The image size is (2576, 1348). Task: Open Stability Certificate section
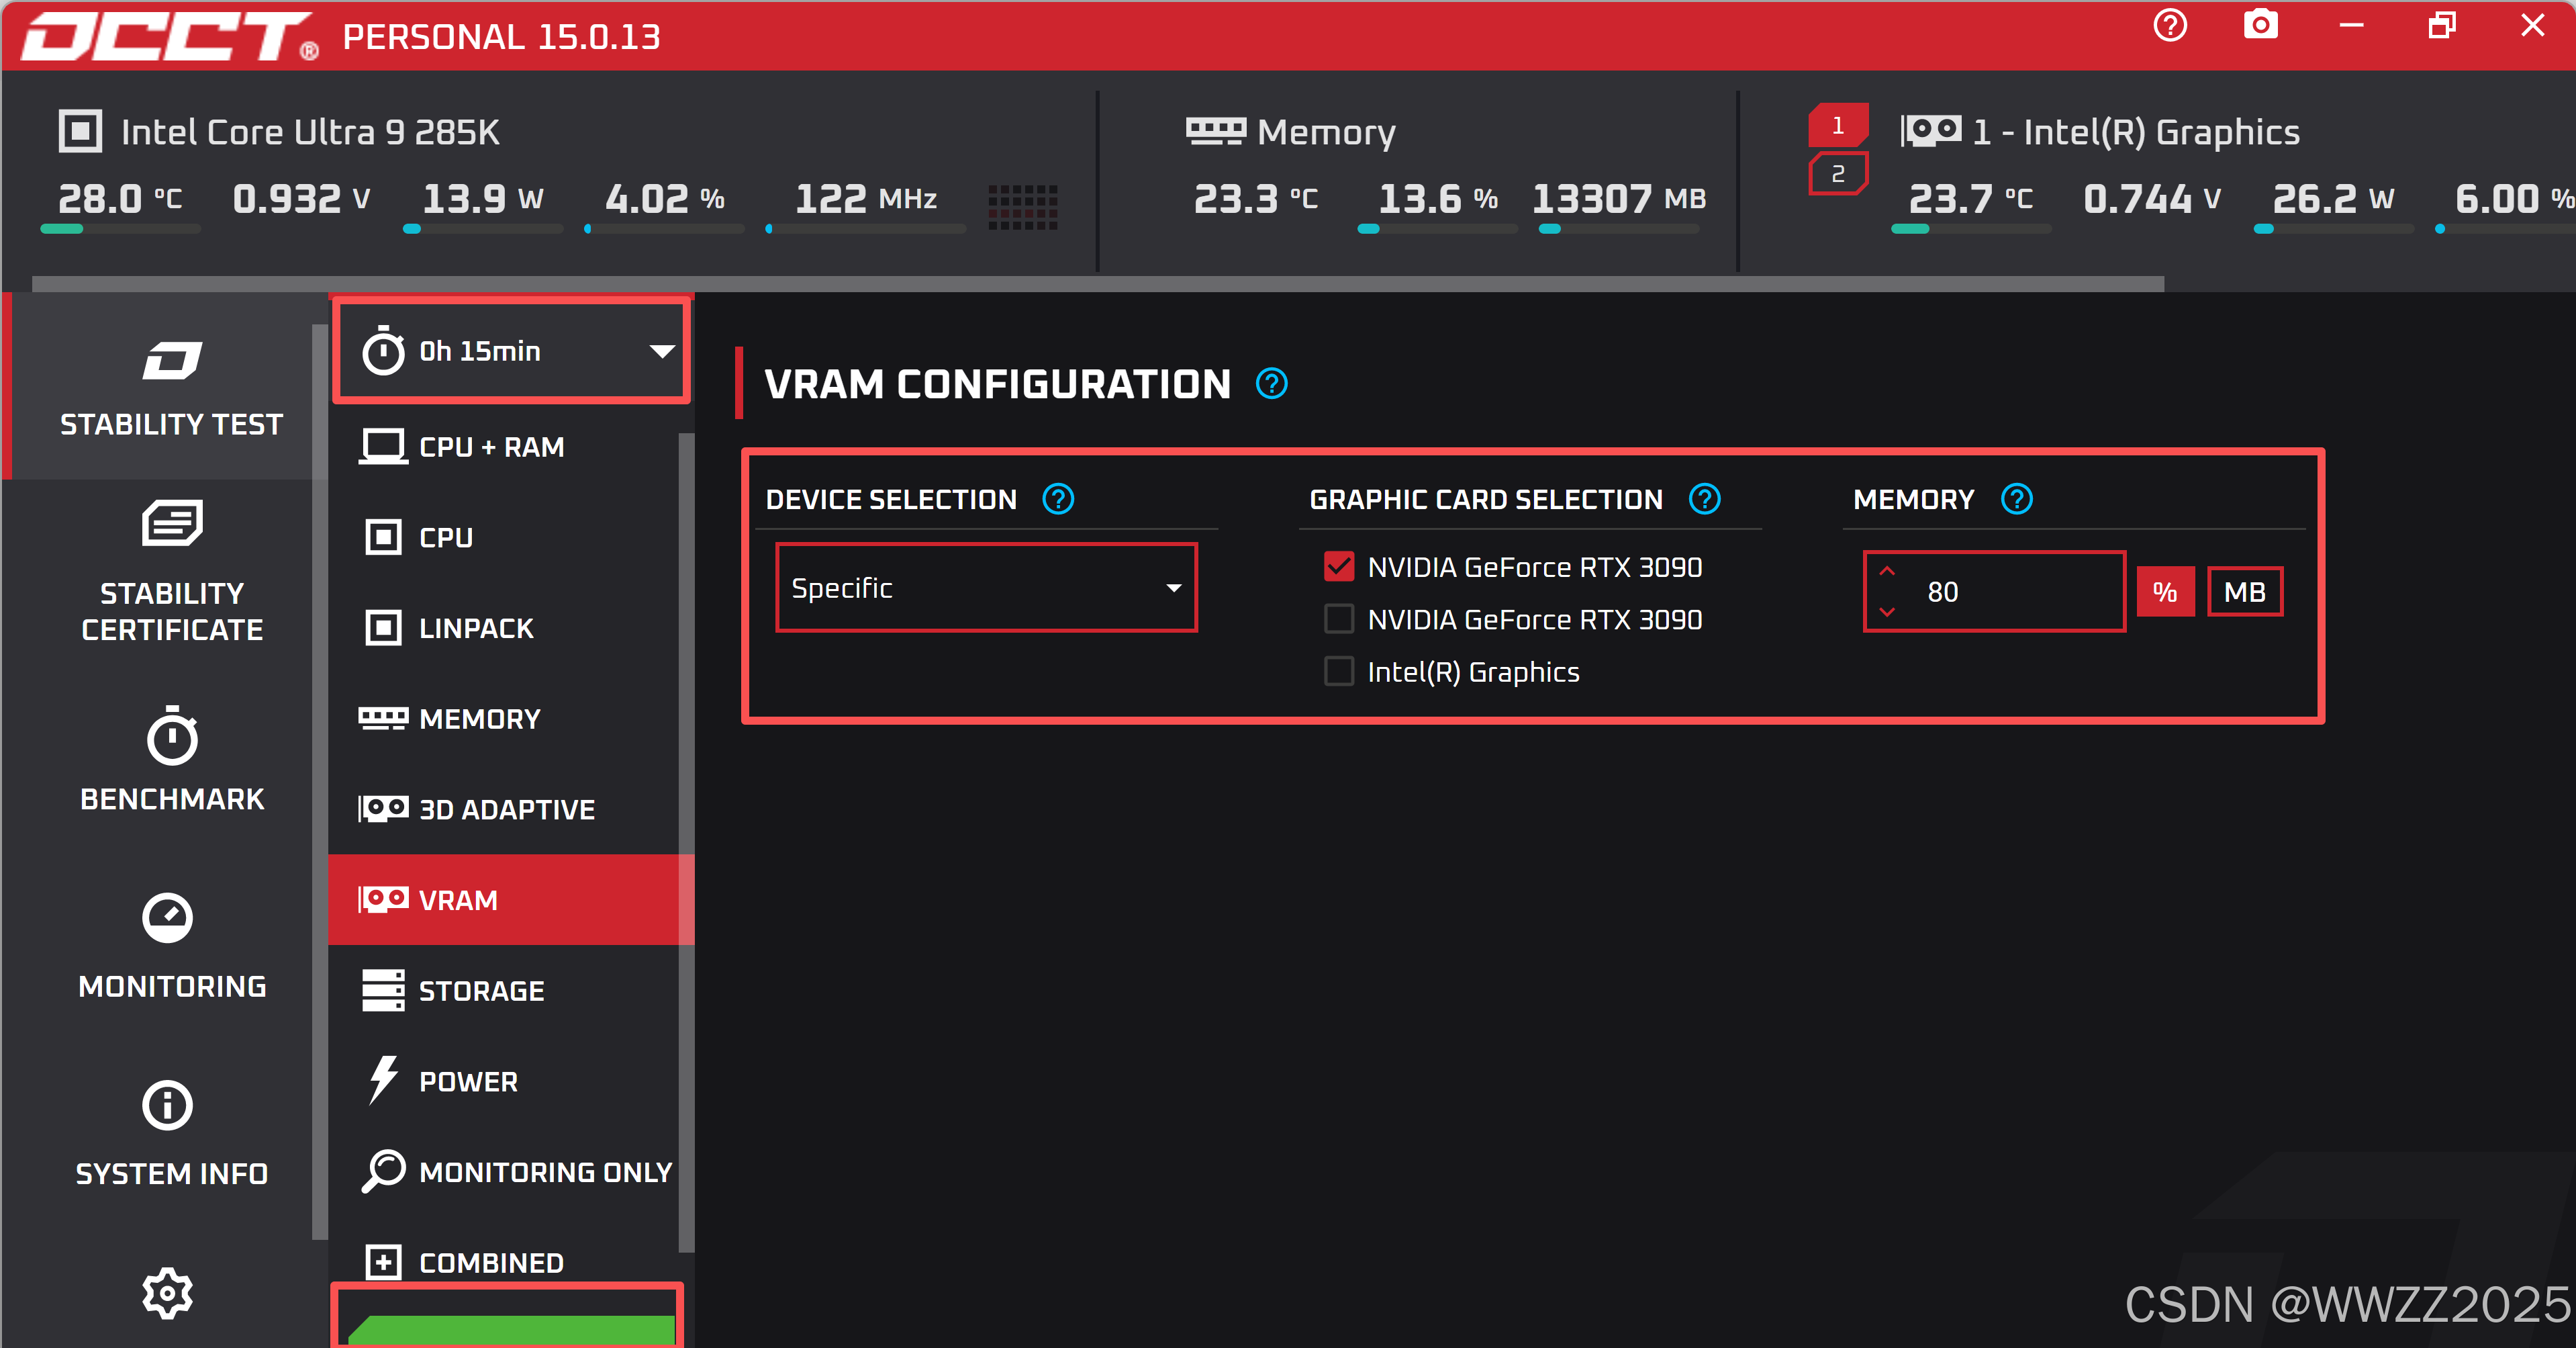[x=171, y=572]
